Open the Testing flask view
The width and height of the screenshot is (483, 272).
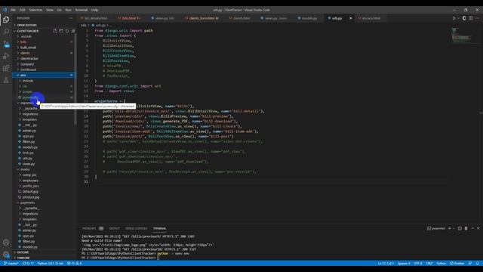[6, 80]
